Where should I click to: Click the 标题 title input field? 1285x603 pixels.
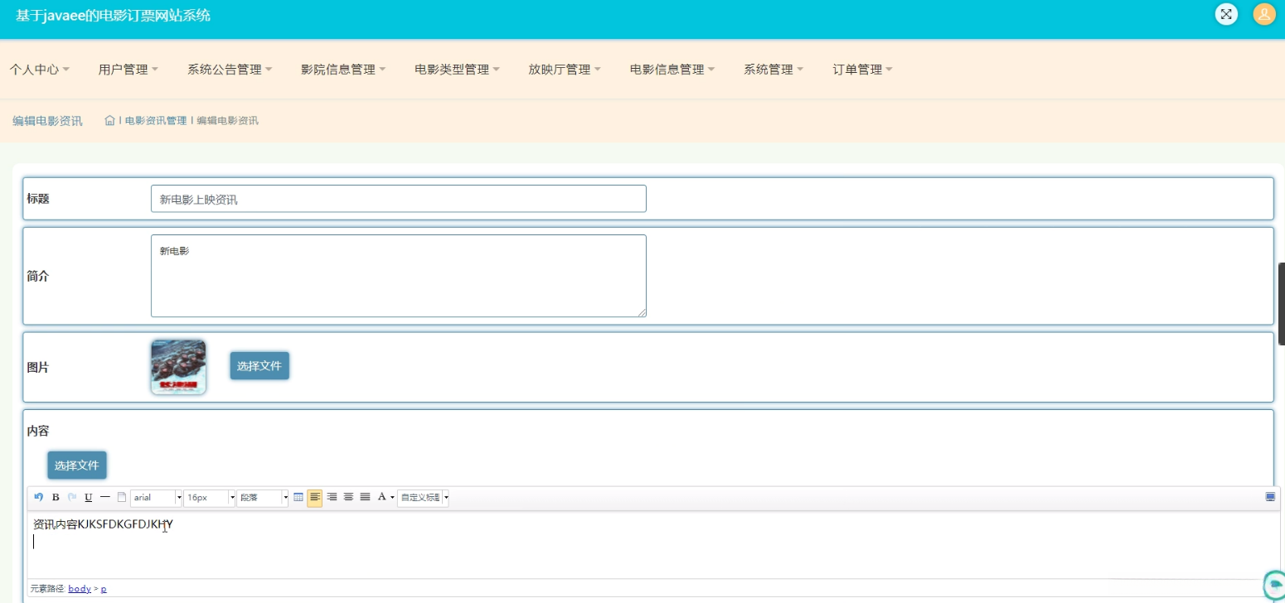coord(398,199)
